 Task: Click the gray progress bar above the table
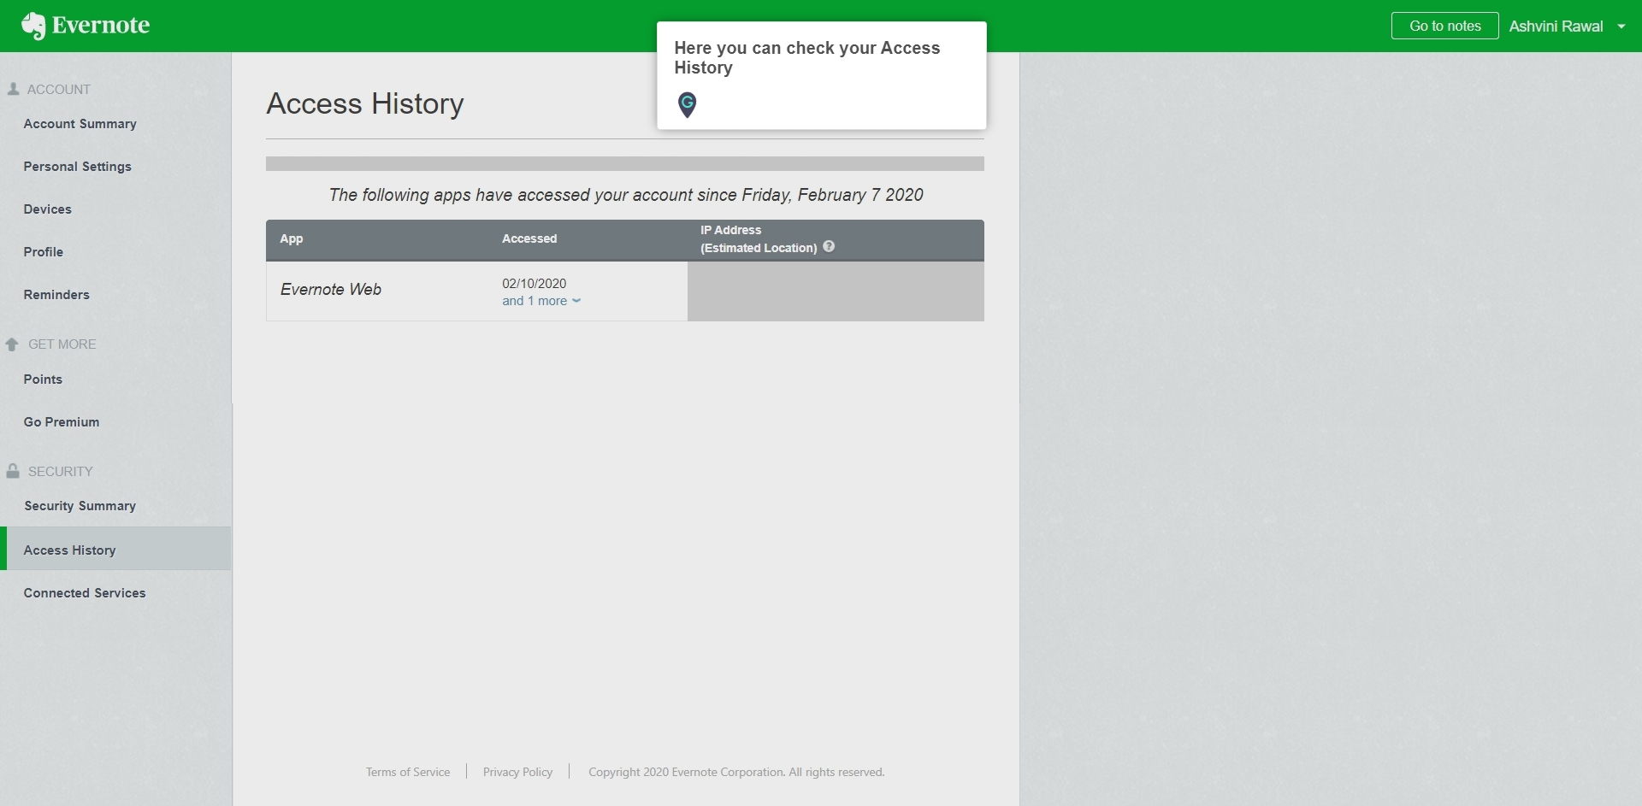624,163
